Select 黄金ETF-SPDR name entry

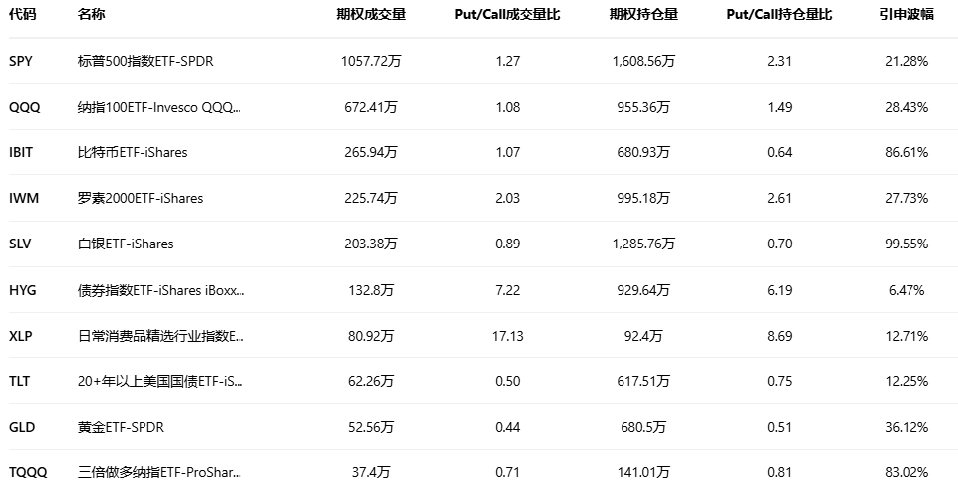[121, 427]
